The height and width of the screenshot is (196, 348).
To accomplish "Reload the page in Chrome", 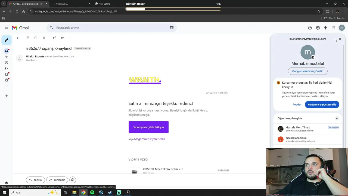I will pos(17,11).
